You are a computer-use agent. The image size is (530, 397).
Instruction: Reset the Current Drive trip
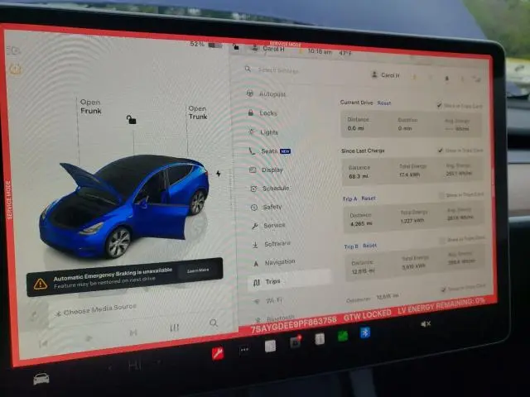click(x=384, y=103)
